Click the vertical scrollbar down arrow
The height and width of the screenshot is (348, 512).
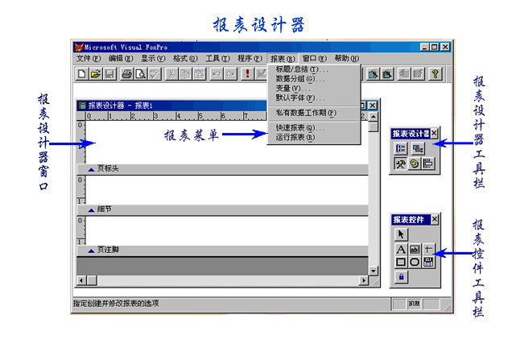point(374,271)
